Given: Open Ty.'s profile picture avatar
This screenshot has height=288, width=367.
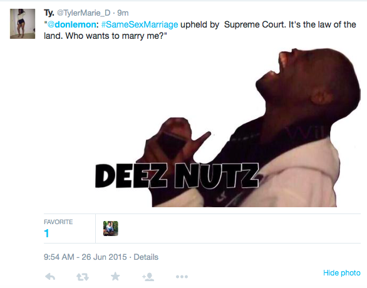Looking at the screenshot, I should click(x=23, y=24).
